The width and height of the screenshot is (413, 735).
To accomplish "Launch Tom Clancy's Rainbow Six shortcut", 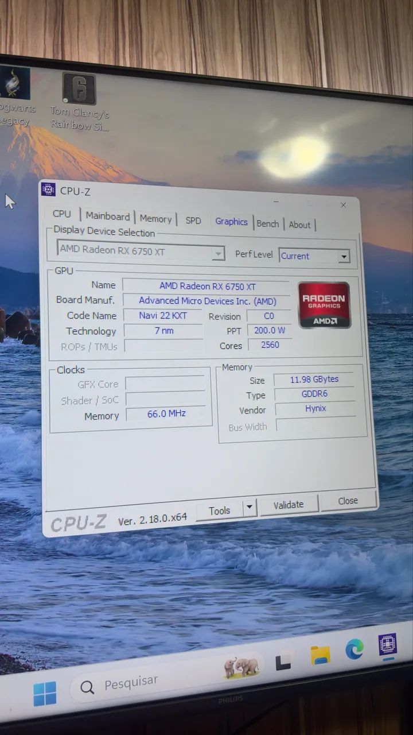I will (79, 102).
